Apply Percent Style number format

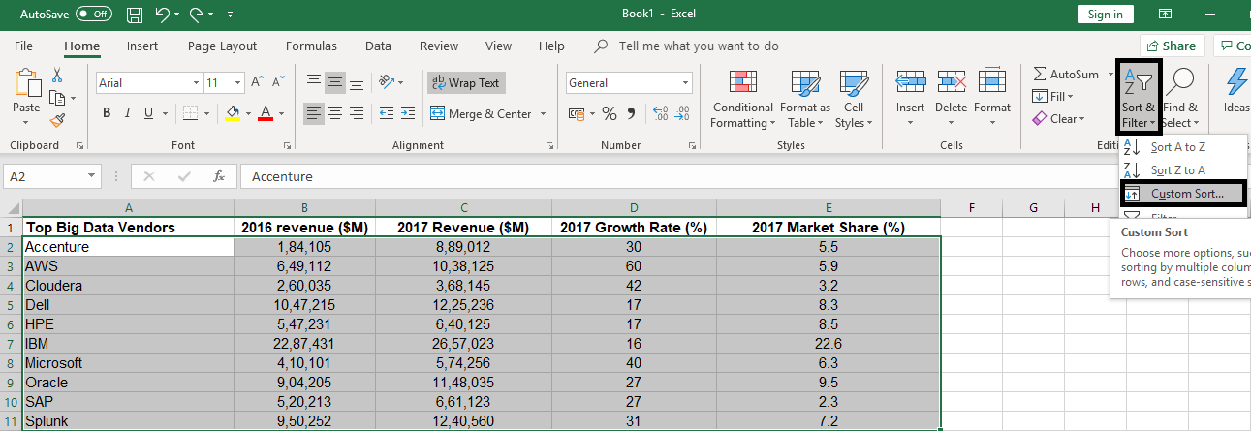tap(610, 114)
